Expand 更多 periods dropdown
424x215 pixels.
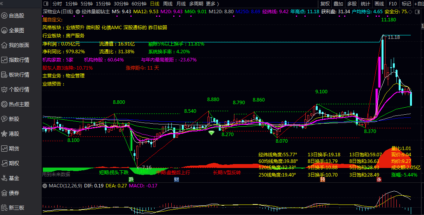pyautogui.click(x=213, y=4)
